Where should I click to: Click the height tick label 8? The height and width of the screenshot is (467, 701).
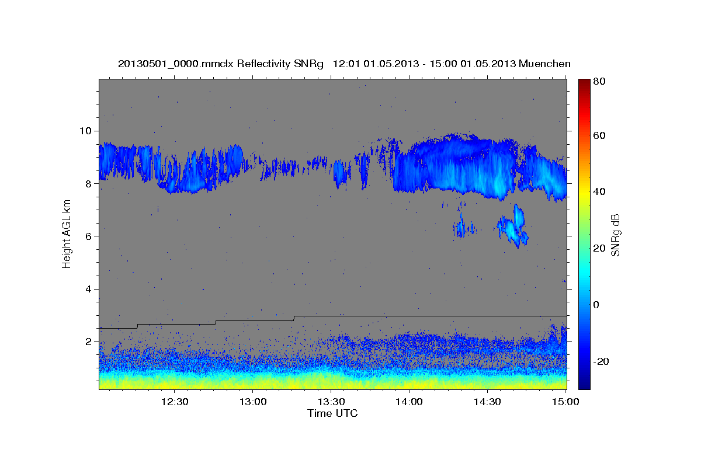coord(90,183)
